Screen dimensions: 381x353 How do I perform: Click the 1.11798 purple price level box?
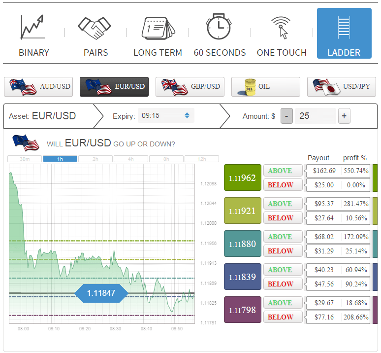tap(243, 310)
